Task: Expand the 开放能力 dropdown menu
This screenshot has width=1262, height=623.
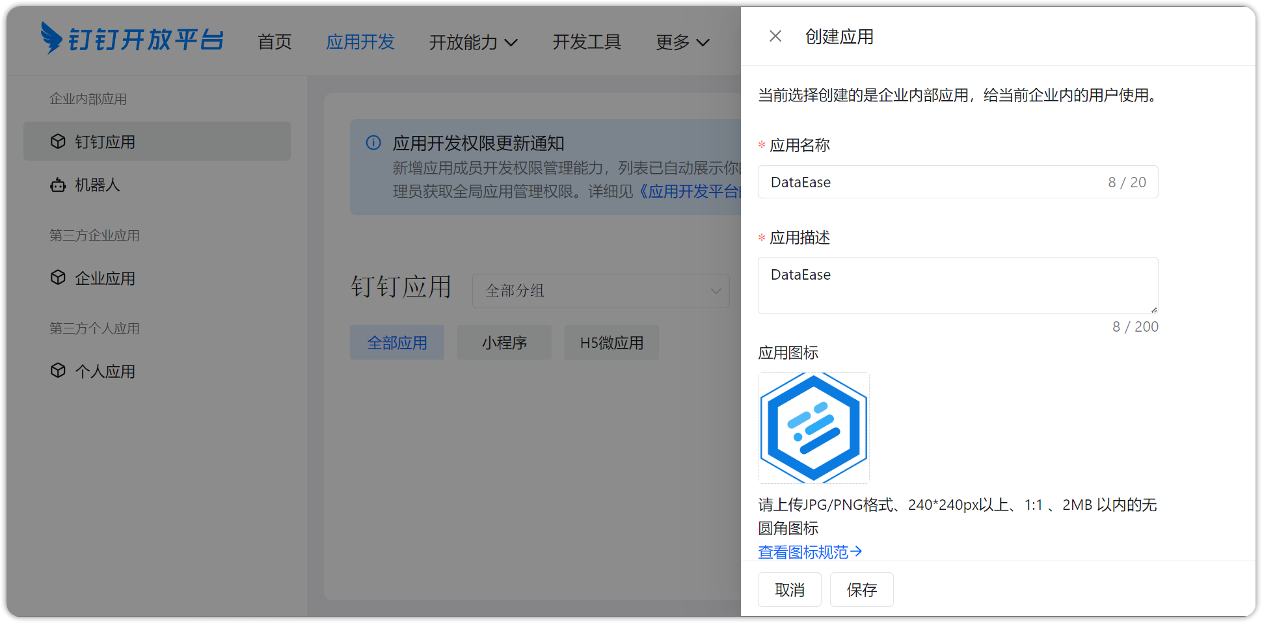Action: (473, 42)
